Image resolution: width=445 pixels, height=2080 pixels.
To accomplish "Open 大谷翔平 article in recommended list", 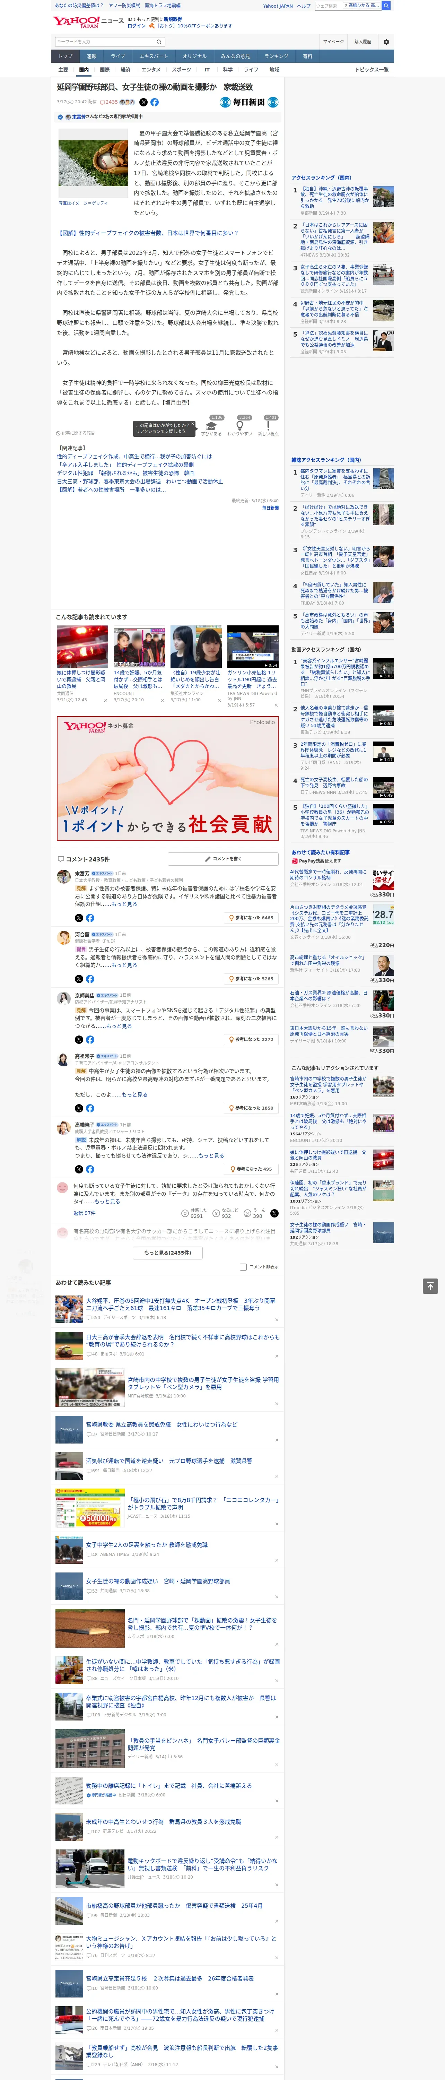I will tap(181, 1304).
